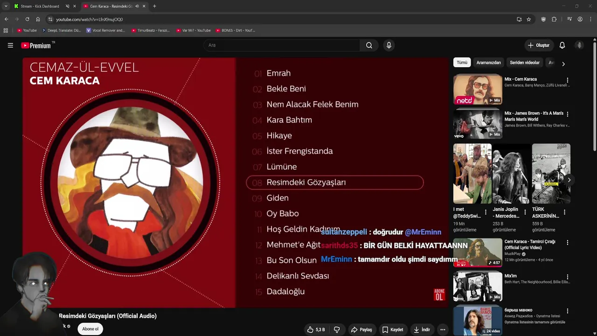This screenshot has width=597, height=336.
Task: Open Cem Karaca - Tamirci Çırağı video title
Action: (530, 245)
